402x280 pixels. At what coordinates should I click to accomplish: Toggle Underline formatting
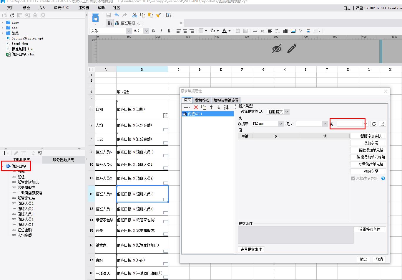coord(169,31)
